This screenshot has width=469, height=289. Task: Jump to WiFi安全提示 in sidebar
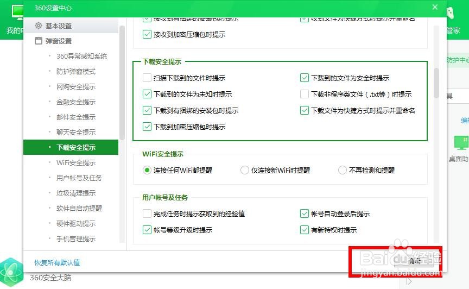click(x=76, y=162)
